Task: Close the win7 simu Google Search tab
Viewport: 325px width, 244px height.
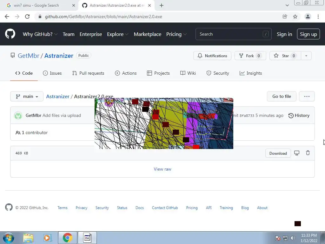Action: (74, 5)
